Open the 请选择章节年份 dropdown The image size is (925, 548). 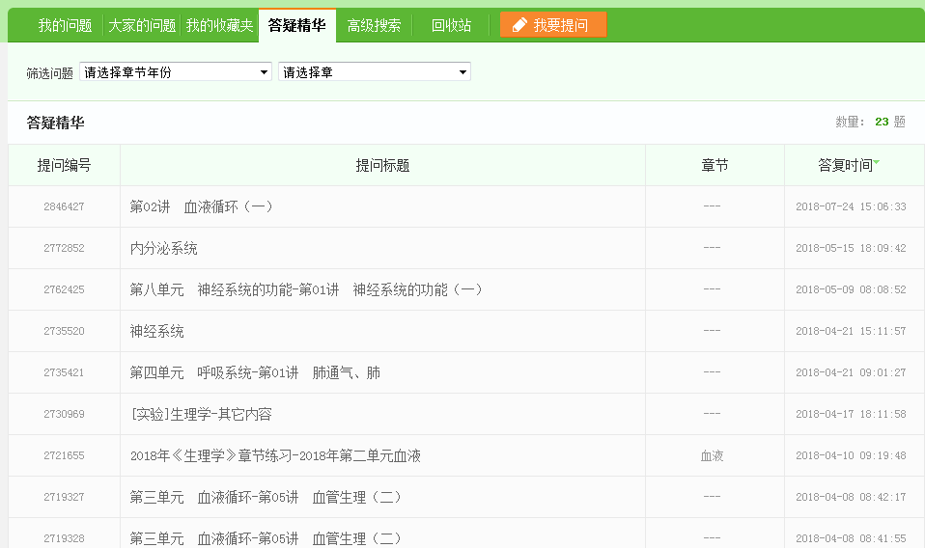coord(175,72)
